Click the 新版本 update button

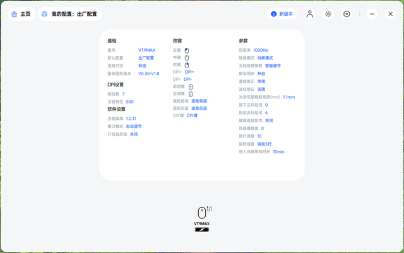click(282, 14)
